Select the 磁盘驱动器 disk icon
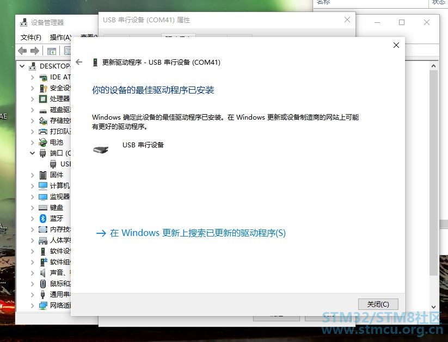Viewport: 448px width, 342px height. [x=43, y=111]
